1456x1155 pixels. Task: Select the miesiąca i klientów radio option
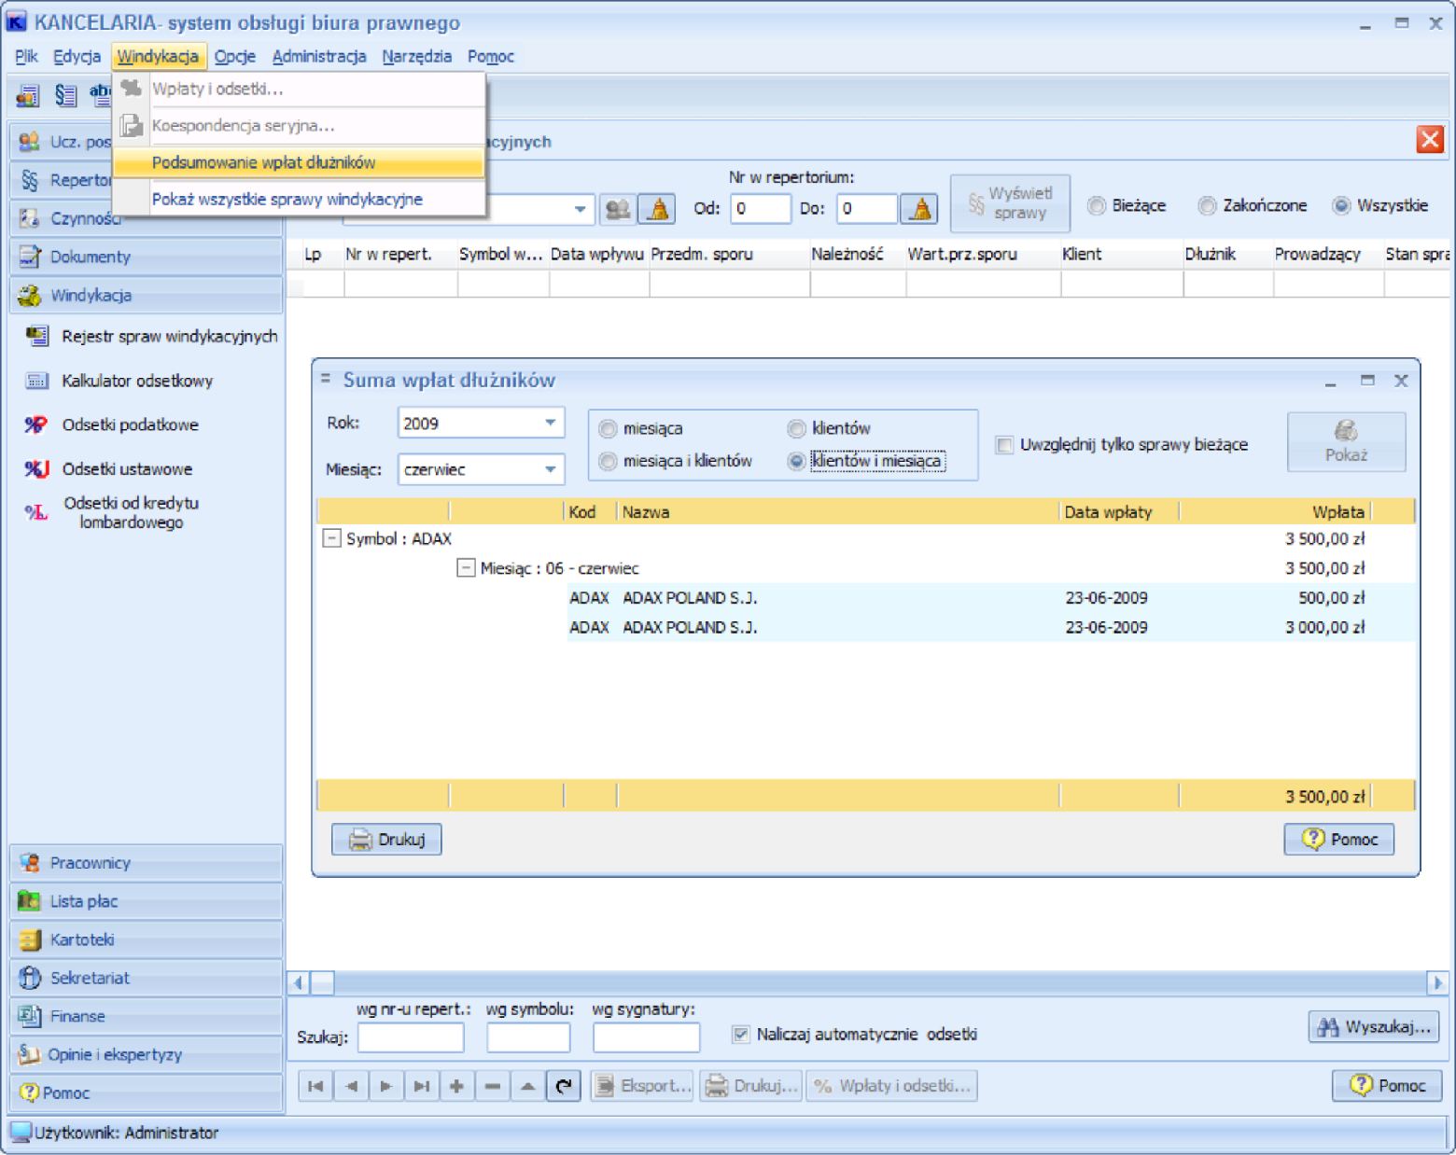click(x=609, y=461)
